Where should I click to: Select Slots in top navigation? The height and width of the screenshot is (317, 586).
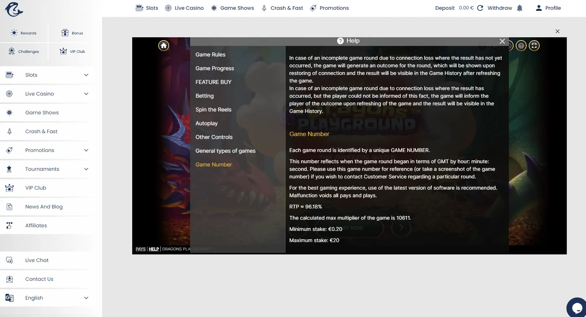tap(147, 8)
